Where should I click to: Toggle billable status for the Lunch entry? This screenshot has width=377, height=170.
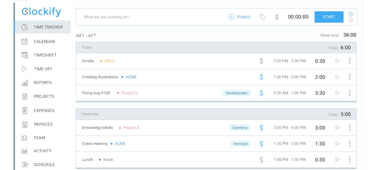(261, 160)
